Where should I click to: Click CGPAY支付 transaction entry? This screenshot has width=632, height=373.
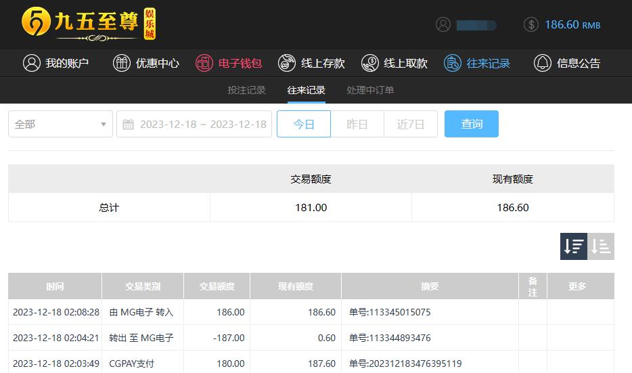coord(132,364)
